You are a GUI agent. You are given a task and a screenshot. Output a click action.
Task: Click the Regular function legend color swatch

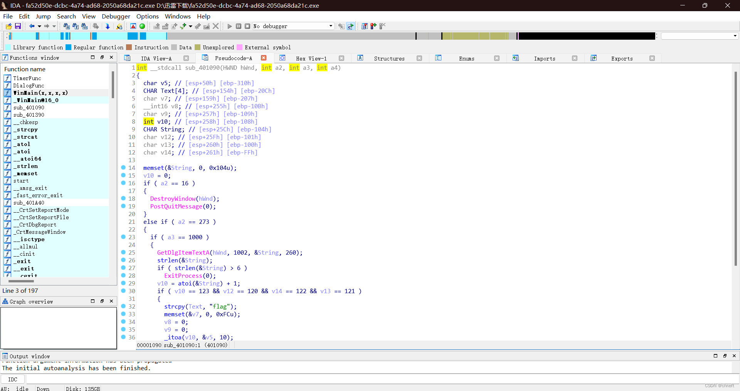(x=69, y=47)
